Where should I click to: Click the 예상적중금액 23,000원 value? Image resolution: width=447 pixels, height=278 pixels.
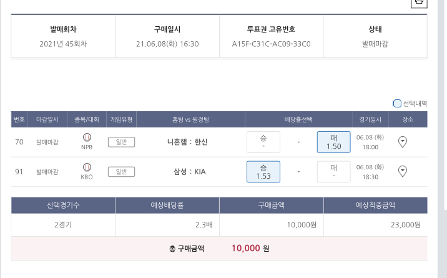click(x=403, y=225)
